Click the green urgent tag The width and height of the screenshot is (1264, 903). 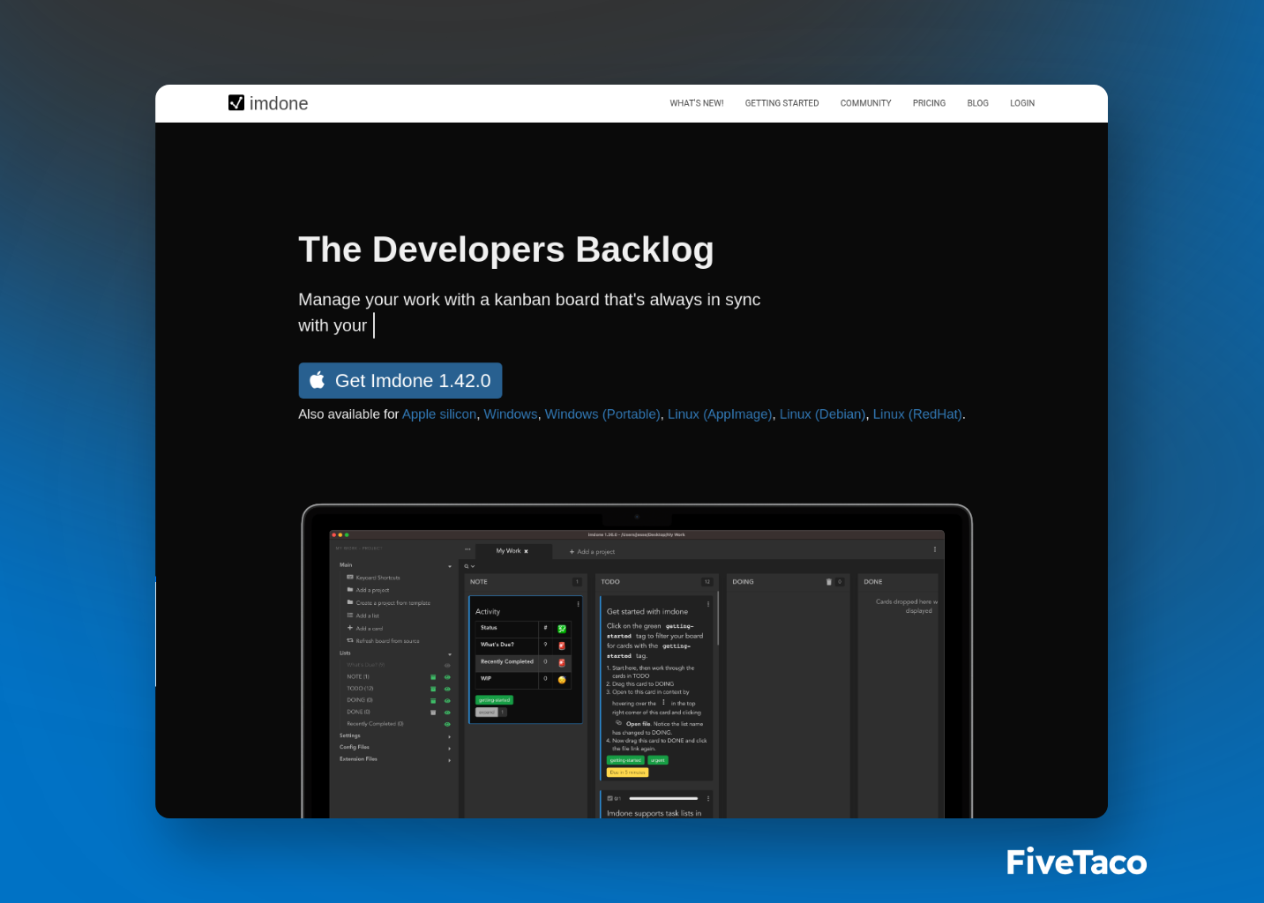pos(658,760)
